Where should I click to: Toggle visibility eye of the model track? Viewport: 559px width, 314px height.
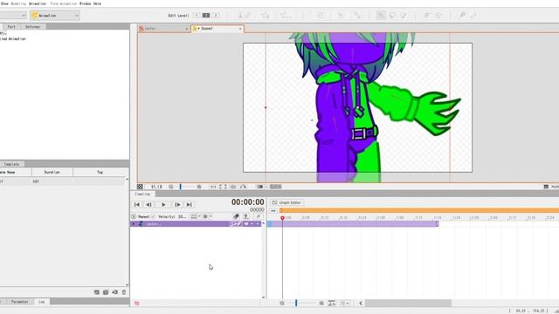(x=246, y=224)
